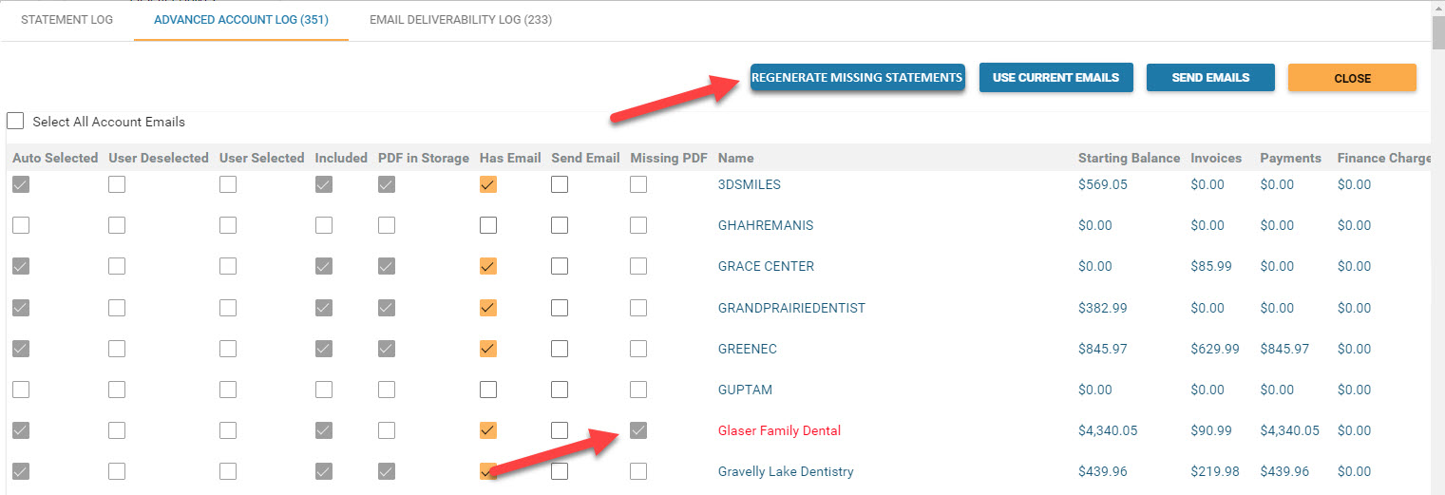Check the Select All Account Emails checkbox
This screenshot has height=495, width=1445.
pos(15,122)
